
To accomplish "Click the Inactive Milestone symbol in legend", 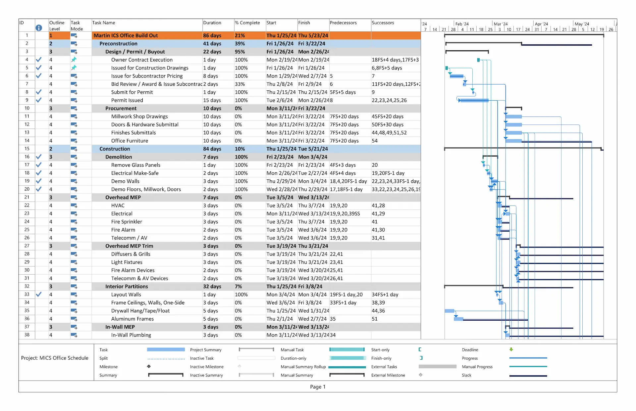I will pos(239,366).
